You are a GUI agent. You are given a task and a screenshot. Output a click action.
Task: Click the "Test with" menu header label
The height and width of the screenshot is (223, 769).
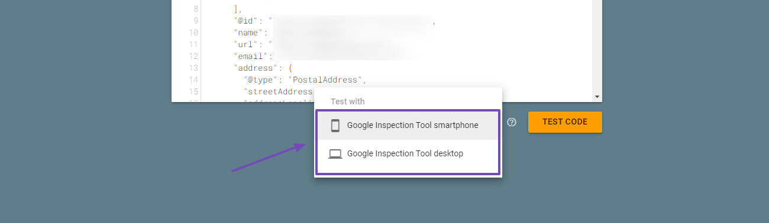coord(348,101)
